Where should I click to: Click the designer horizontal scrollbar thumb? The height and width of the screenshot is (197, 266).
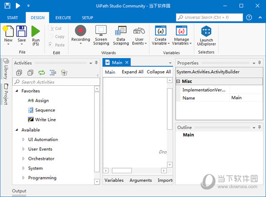[x=121, y=170]
